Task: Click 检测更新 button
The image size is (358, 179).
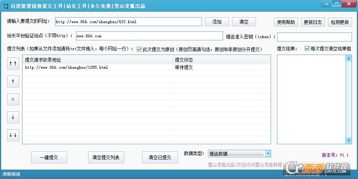Action: (340, 22)
